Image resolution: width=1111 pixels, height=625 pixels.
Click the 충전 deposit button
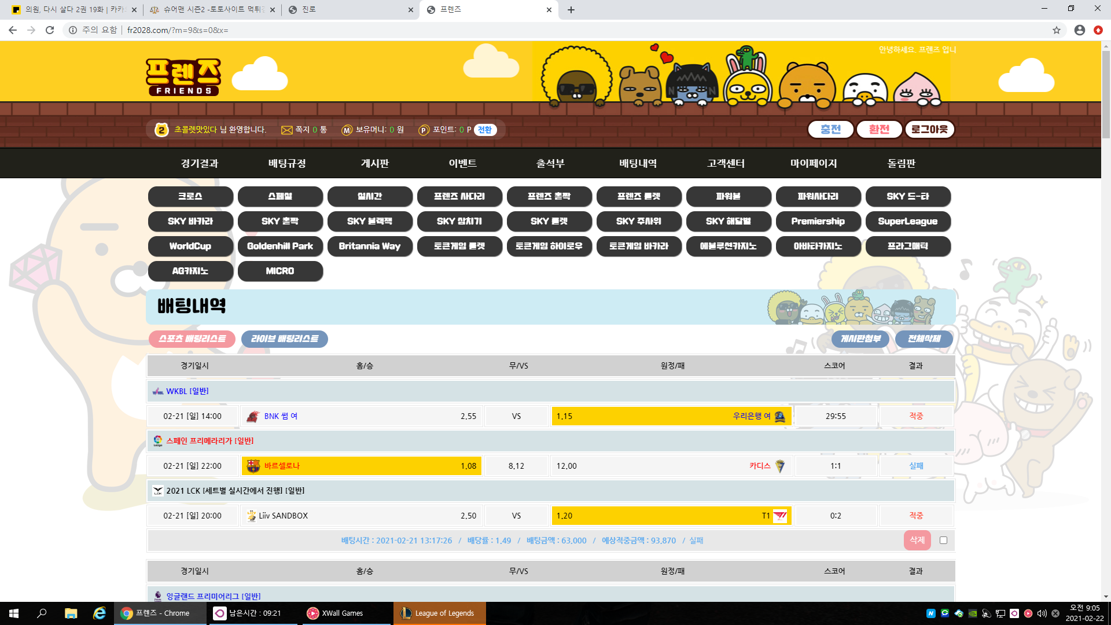[830, 130]
